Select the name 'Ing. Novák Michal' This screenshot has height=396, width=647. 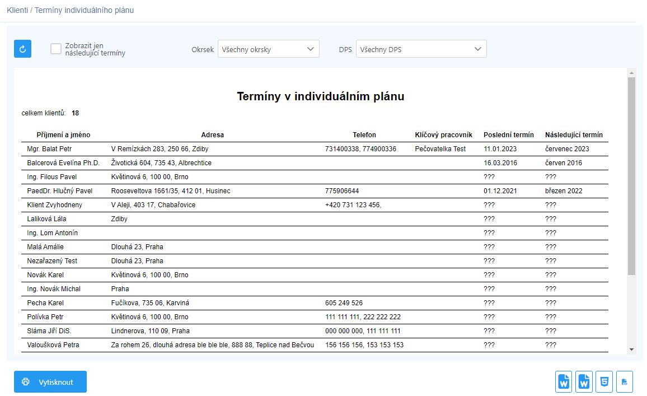click(54, 289)
